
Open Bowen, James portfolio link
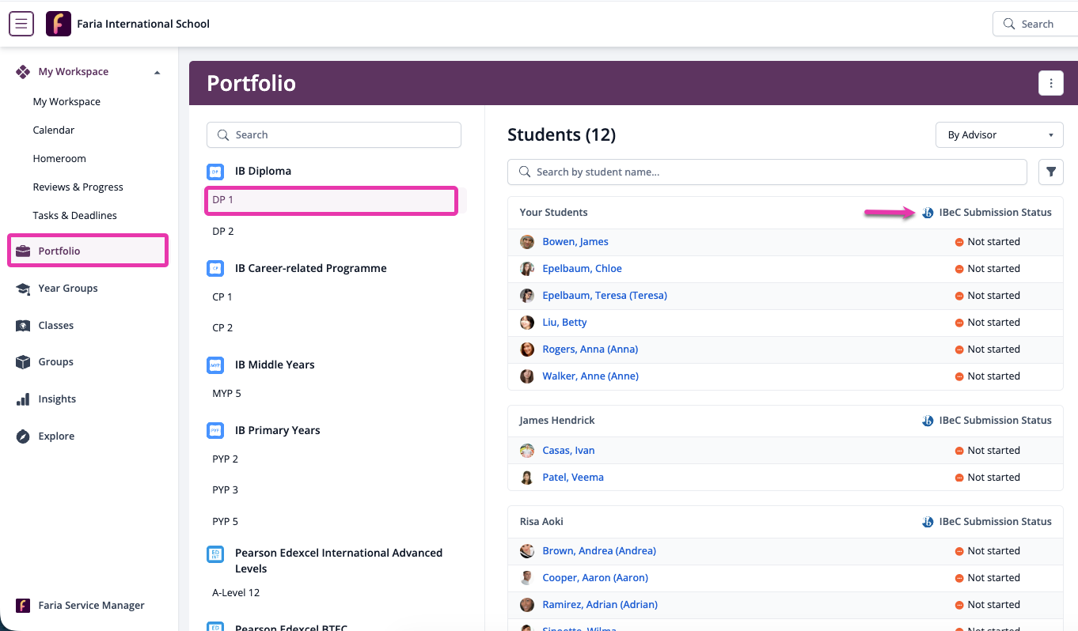point(575,242)
